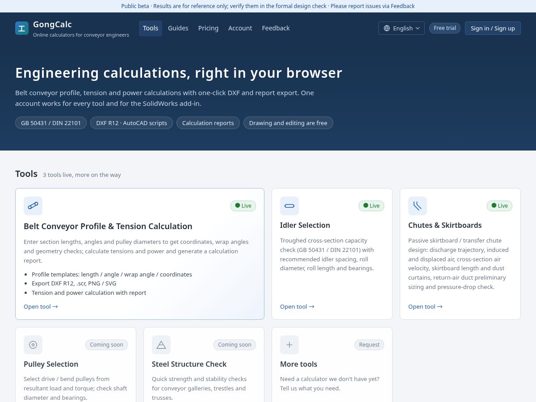Click the More tools card title
This screenshot has height=402, width=536.
point(299,364)
